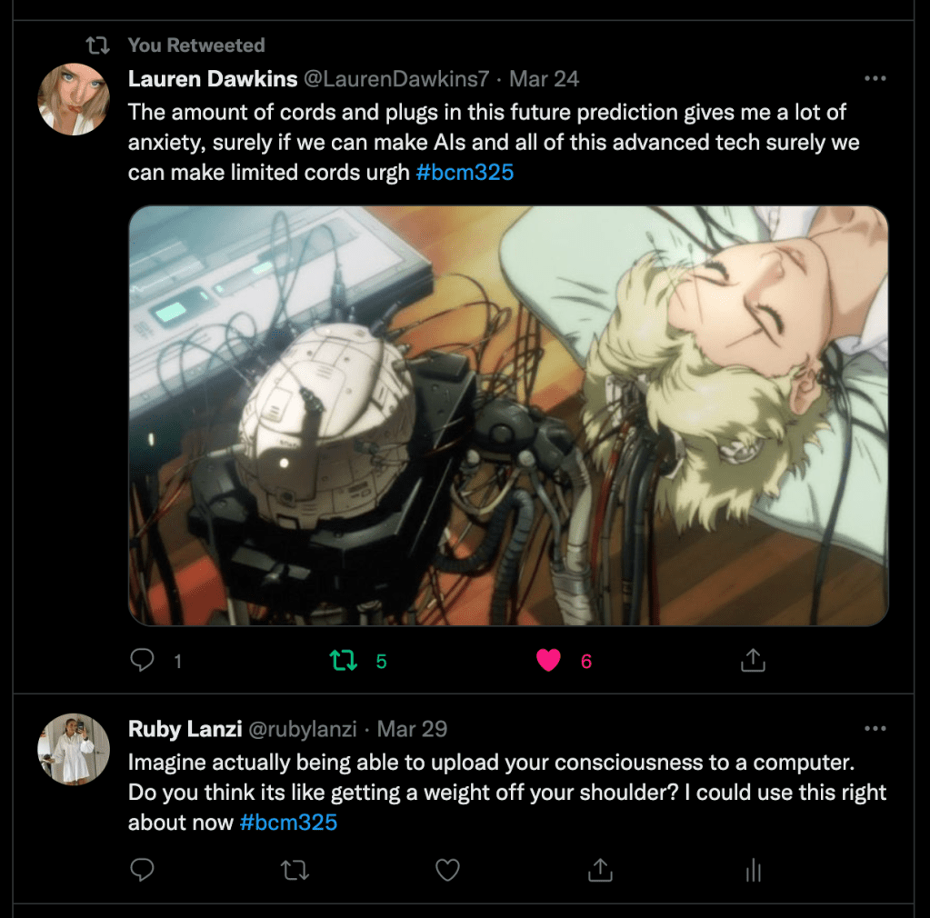Retweet Ruby Lanzi's tweet
This screenshot has width=930, height=918.
point(295,870)
